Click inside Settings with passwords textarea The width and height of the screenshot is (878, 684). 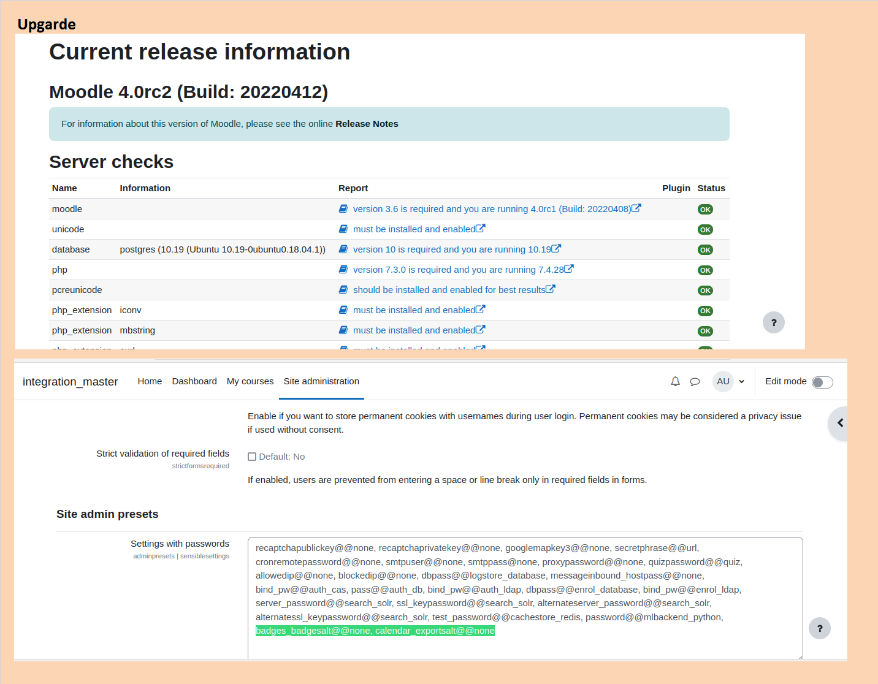pyautogui.click(x=525, y=598)
